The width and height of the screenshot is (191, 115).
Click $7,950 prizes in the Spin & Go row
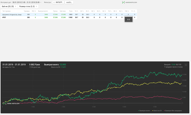pyautogui.click(x=55, y=15)
